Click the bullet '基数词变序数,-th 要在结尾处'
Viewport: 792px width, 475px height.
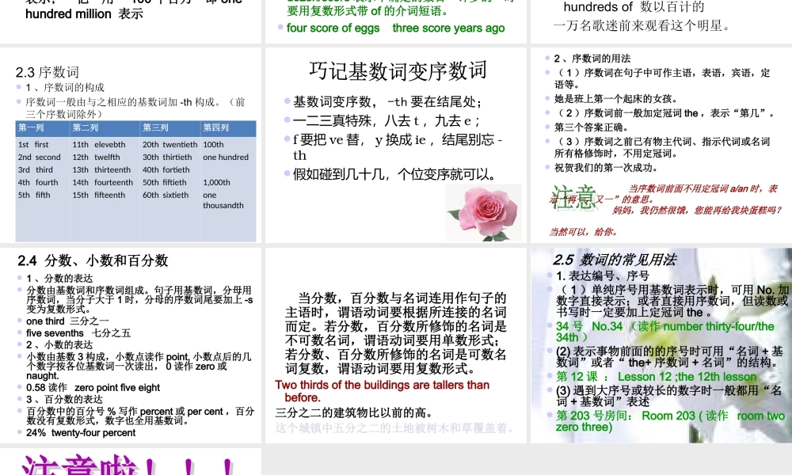pyautogui.click(x=387, y=102)
